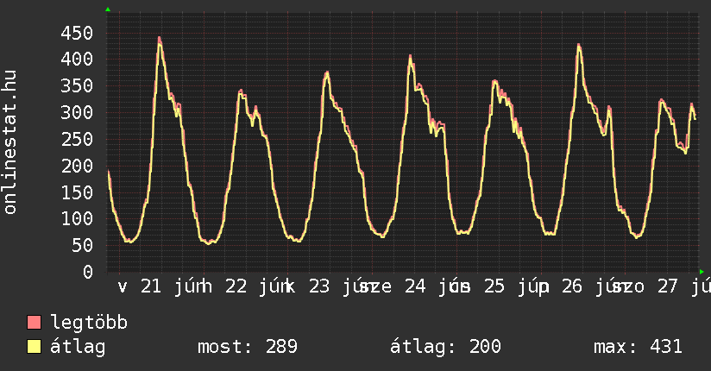Click the 25 date label on x-axis
The width and height of the screenshot is (711, 371).
(x=494, y=286)
